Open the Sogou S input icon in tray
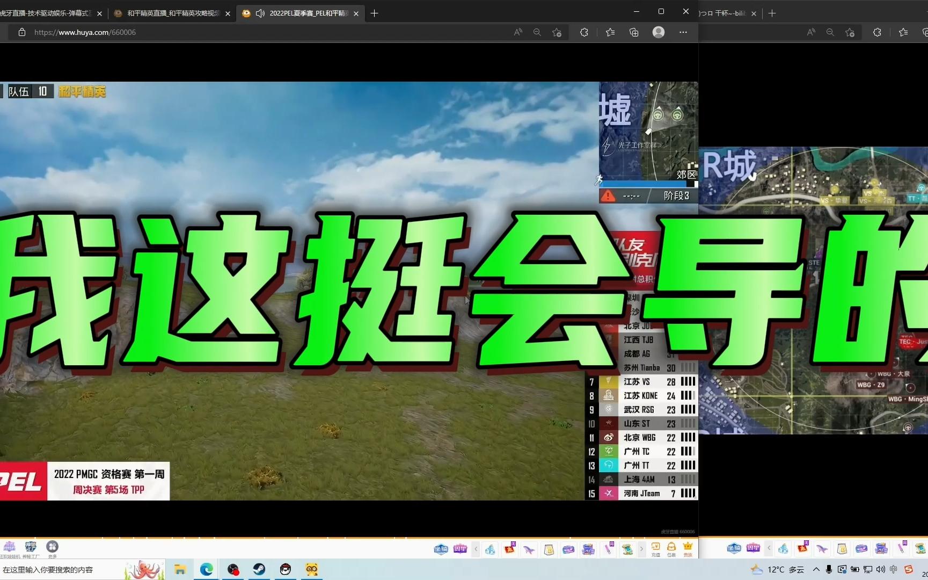The width and height of the screenshot is (928, 580). pyautogui.click(x=909, y=570)
